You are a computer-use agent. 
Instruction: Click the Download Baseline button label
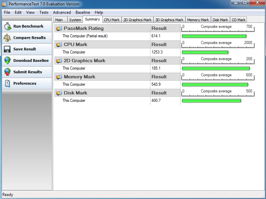31,61
